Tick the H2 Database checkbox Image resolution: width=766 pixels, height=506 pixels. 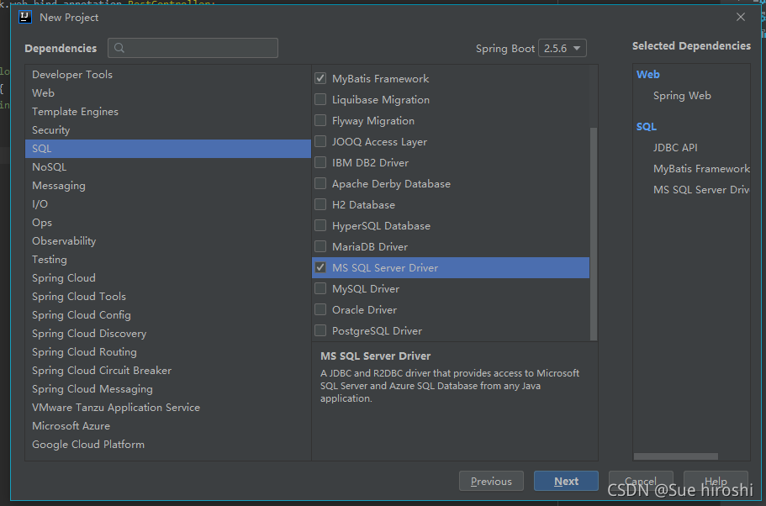(320, 204)
